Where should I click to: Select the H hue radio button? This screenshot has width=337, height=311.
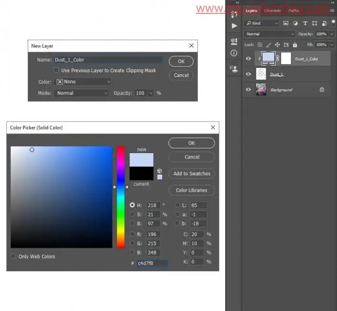(132, 205)
